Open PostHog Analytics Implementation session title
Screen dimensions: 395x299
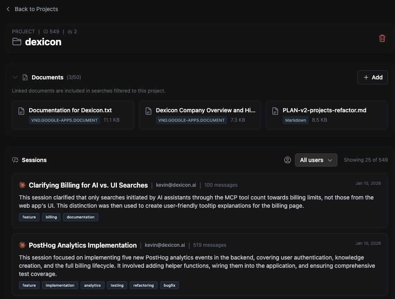click(x=83, y=245)
